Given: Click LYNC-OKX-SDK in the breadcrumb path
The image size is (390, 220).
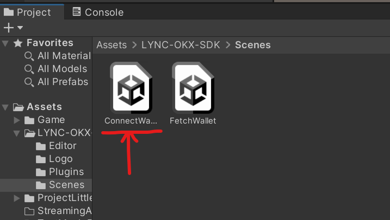Looking at the screenshot, I should [x=181, y=45].
